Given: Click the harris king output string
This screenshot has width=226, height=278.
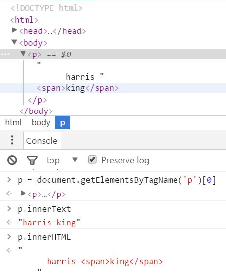Looking at the screenshot, I should pyautogui.click(x=49, y=222).
